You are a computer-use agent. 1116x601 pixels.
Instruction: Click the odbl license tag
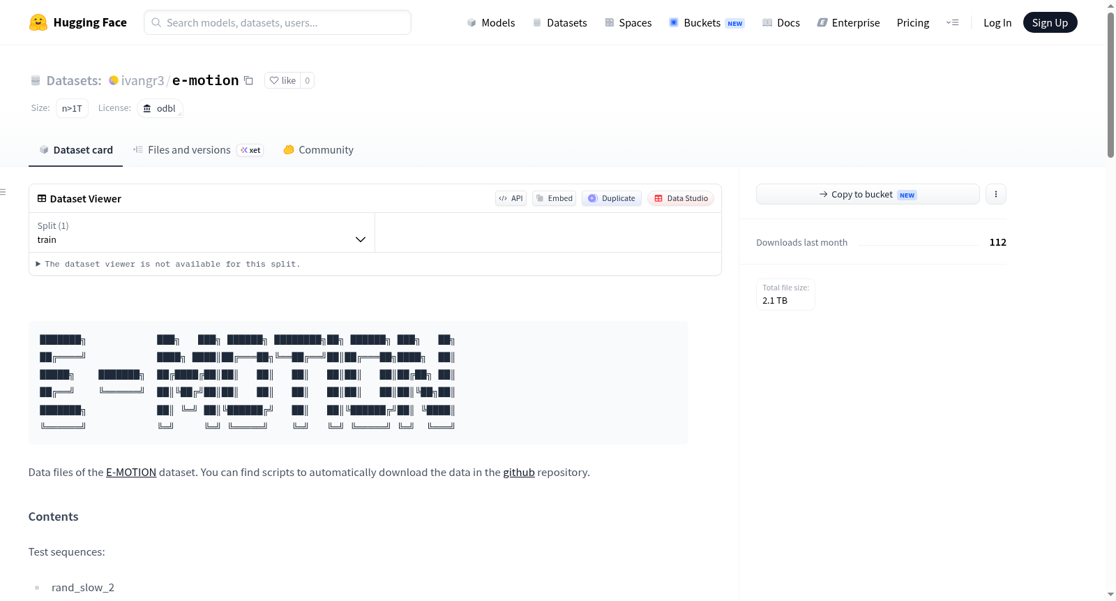tap(160, 108)
